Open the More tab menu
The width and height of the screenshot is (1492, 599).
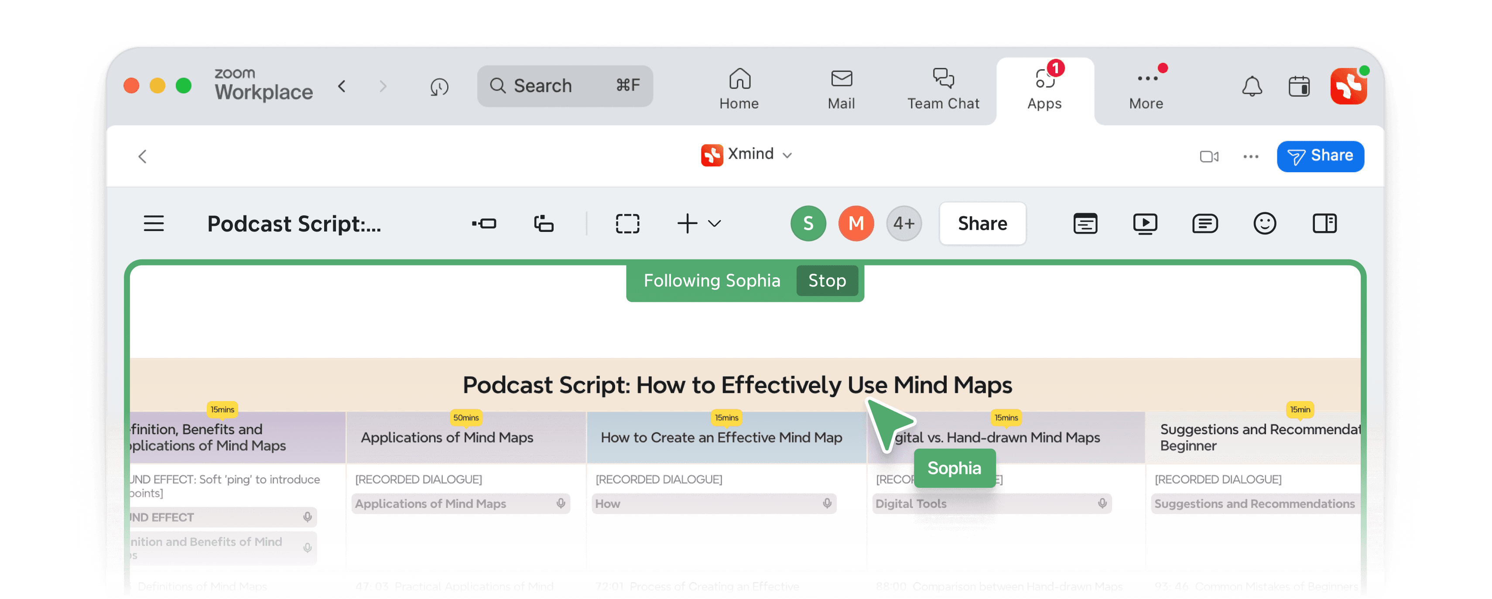pos(1146,90)
